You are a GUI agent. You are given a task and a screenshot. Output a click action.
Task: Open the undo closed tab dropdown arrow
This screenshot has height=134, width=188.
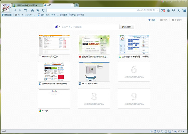(x=29, y=10)
